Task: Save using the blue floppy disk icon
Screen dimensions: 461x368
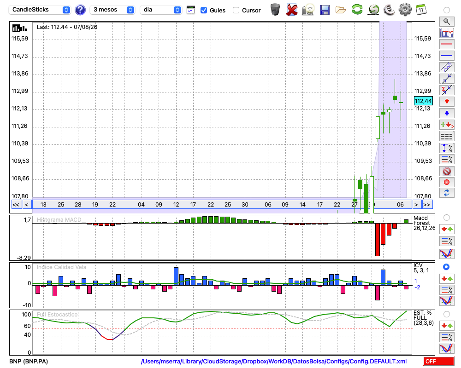Action: tap(325, 10)
